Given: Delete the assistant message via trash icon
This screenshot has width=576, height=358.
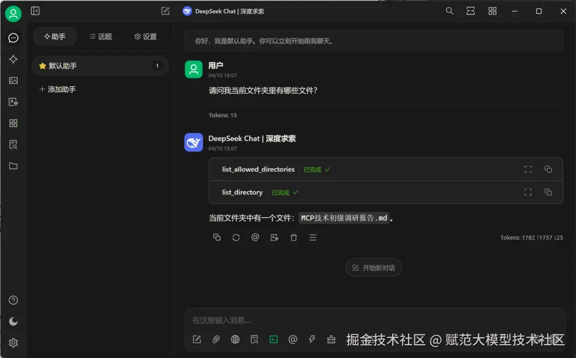Looking at the screenshot, I should 293,238.
